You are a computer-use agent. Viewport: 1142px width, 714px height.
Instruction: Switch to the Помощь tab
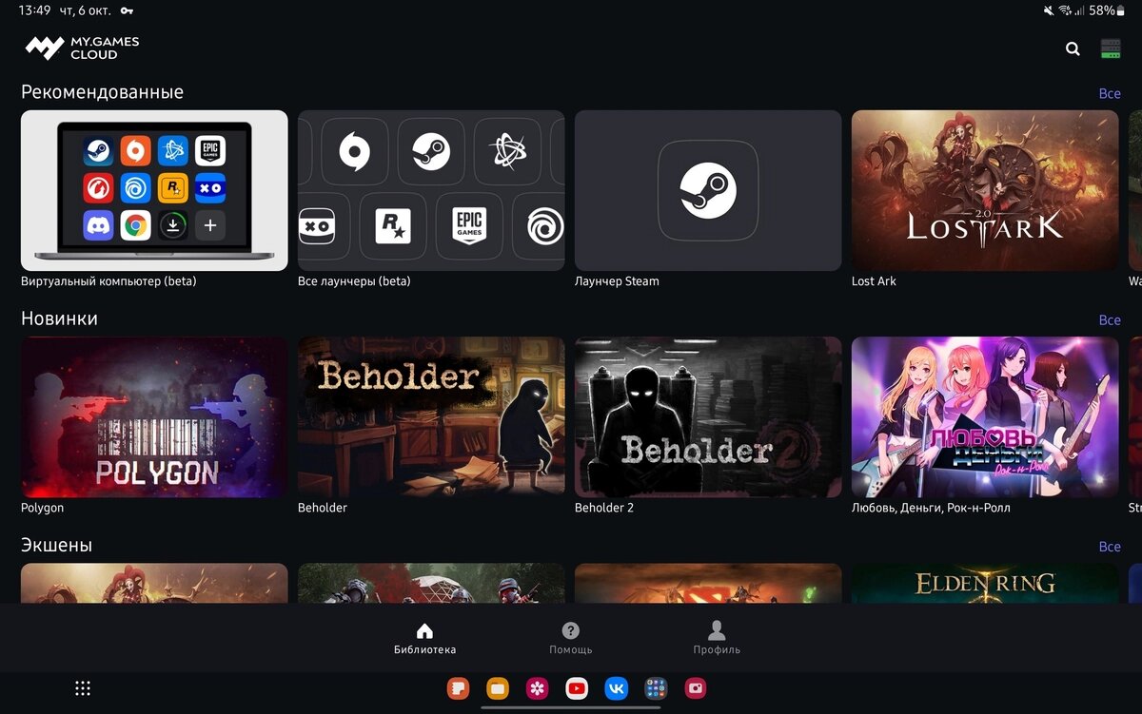[x=571, y=638]
